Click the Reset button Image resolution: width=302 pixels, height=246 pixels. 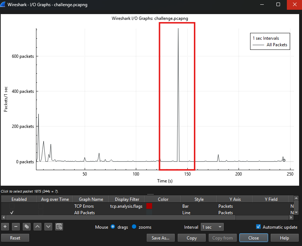(15, 238)
